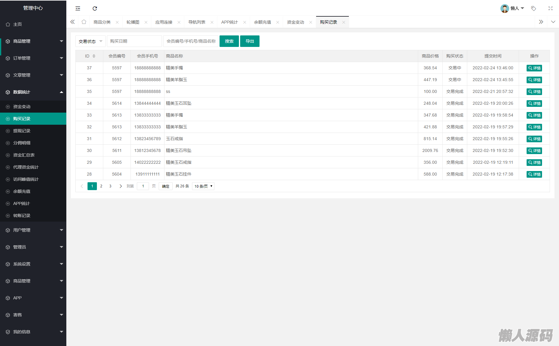Sort the table by ID column
This screenshot has height=346, width=559.
[94, 56]
